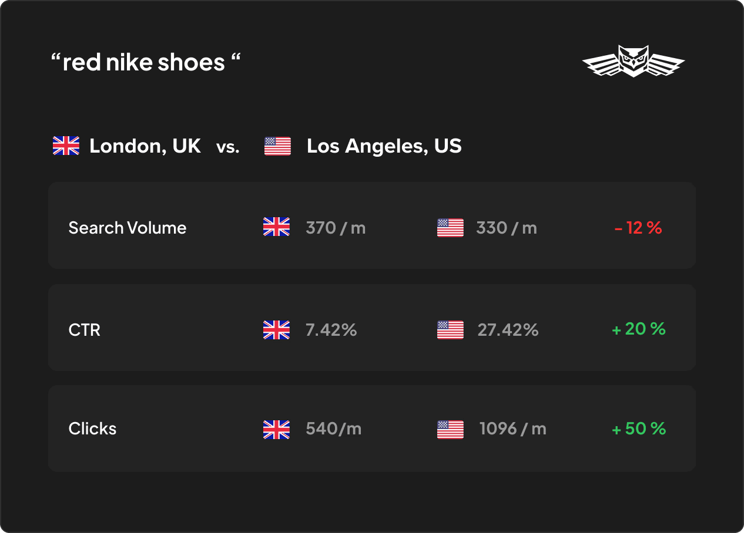The image size is (744, 533).
Task: Click the red -12 % change value
Action: coord(638,228)
